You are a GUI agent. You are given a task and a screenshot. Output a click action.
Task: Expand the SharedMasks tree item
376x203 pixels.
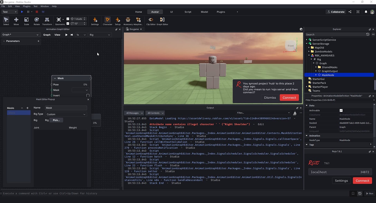pos(316,67)
